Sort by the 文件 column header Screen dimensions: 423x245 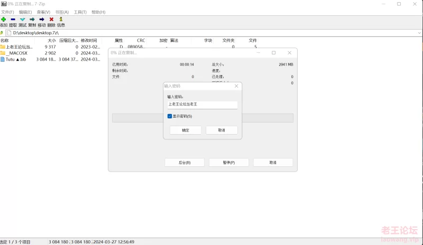[253, 41]
